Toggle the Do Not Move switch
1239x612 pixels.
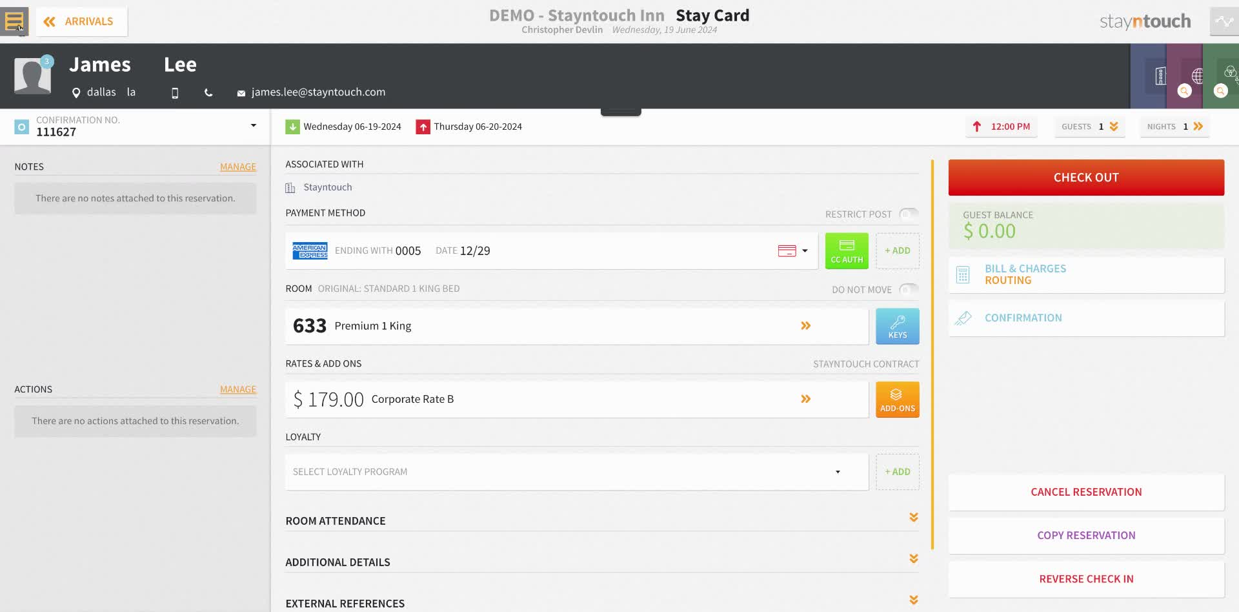(909, 289)
